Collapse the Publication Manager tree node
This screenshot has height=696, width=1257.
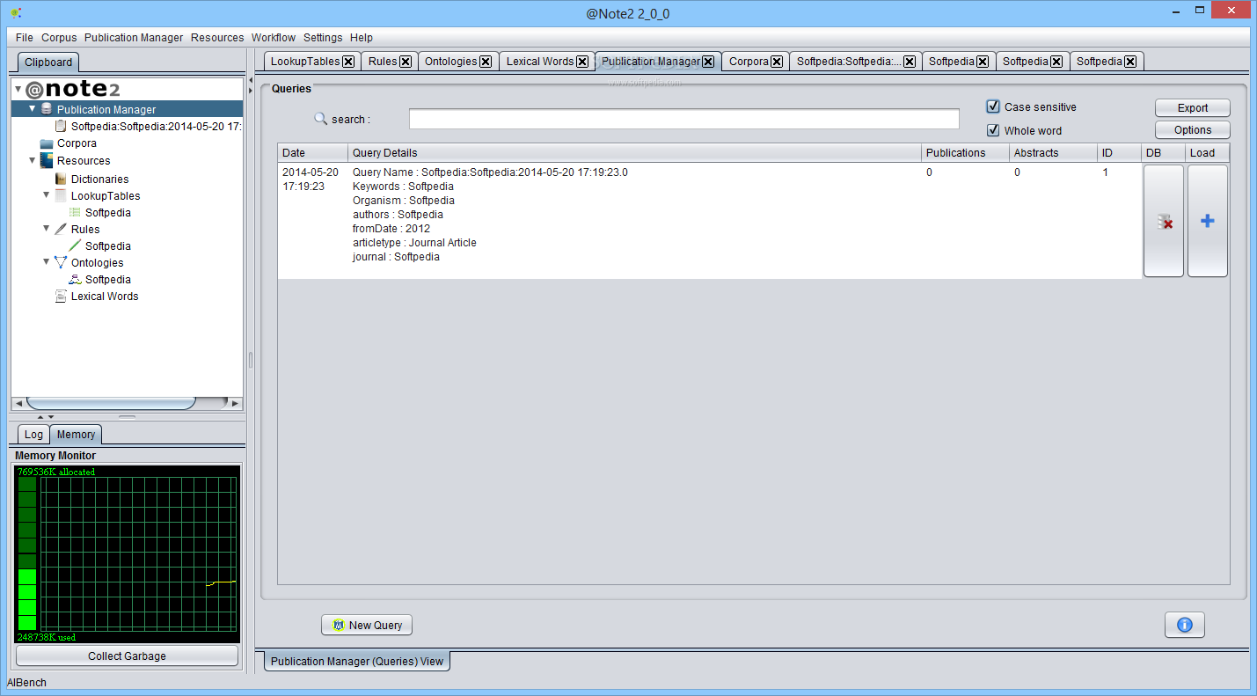click(x=33, y=109)
